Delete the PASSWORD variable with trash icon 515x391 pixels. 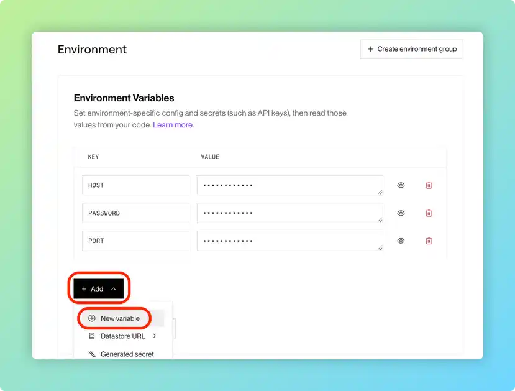tap(429, 213)
